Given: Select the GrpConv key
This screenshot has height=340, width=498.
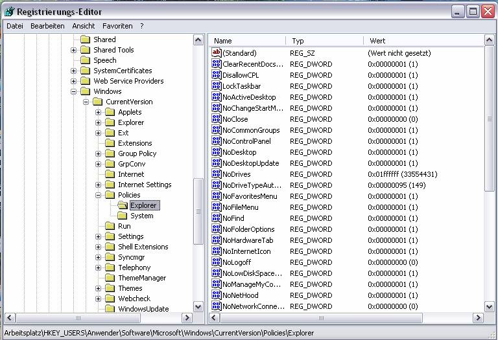Looking at the screenshot, I should [132, 164].
